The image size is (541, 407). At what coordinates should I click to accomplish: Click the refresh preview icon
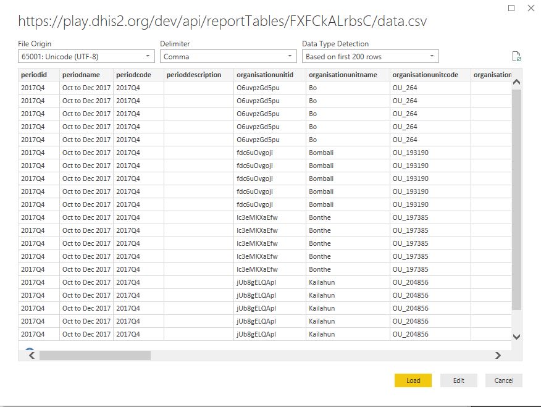click(517, 57)
